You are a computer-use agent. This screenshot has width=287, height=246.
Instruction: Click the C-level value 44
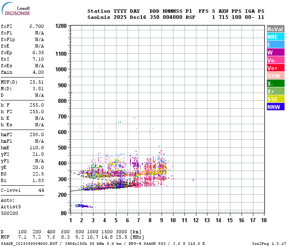click(x=41, y=190)
